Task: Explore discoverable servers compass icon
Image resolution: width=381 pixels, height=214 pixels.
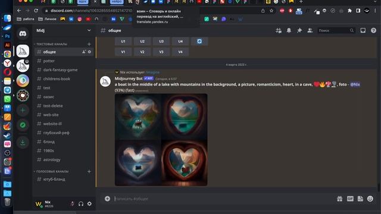Action: 23,125
